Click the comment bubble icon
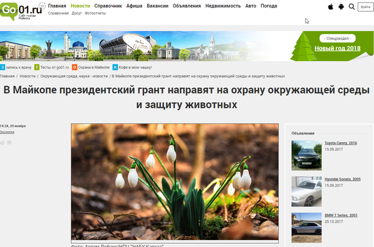This screenshot has height=247, width=374. tap(9, 142)
